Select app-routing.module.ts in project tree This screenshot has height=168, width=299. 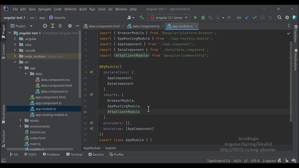point(51,115)
